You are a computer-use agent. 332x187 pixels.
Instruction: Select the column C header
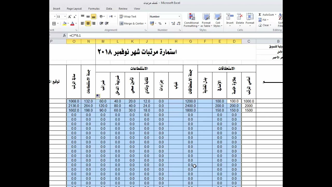pyautogui.click(x=249, y=41)
